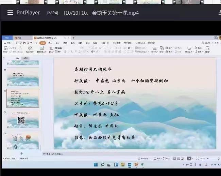This screenshot has height=176, width=221.
Task: Toggle the notes pane in status bar
Action: [x=156, y=159]
